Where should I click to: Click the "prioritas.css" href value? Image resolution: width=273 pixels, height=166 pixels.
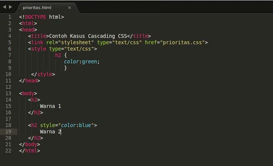182,42
